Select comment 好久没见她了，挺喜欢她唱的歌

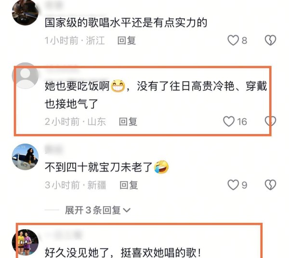point(123,252)
